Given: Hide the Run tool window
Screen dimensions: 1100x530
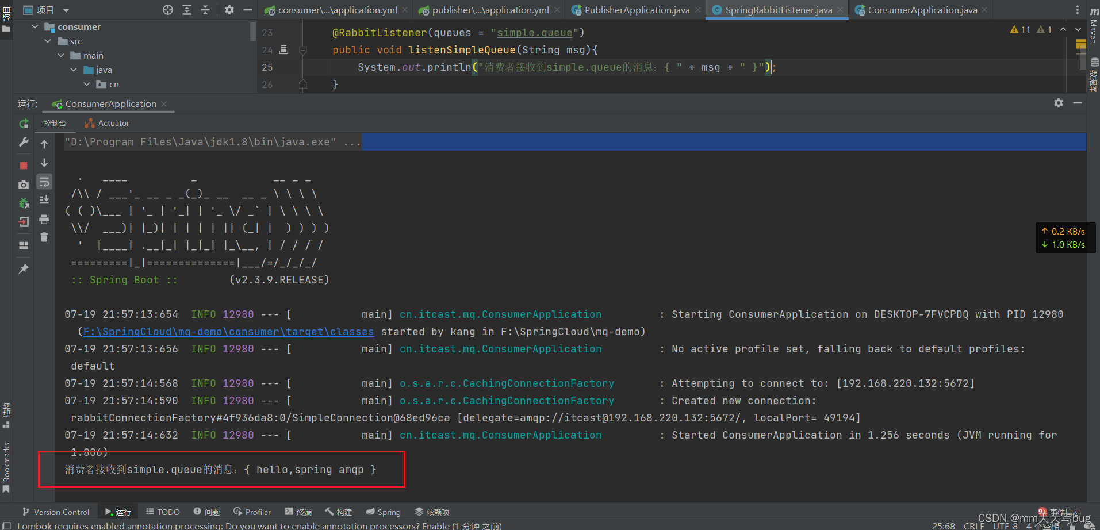Looking at the screenshot, I should click(x=1078, y=103).
